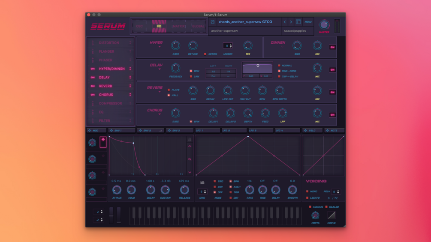Click the second macro drag cross icon
Viewport: 431px width, 242px height.
103,156
